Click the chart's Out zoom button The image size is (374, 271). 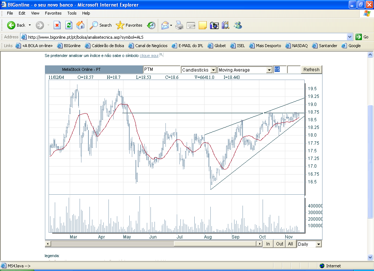pos(279,244)
